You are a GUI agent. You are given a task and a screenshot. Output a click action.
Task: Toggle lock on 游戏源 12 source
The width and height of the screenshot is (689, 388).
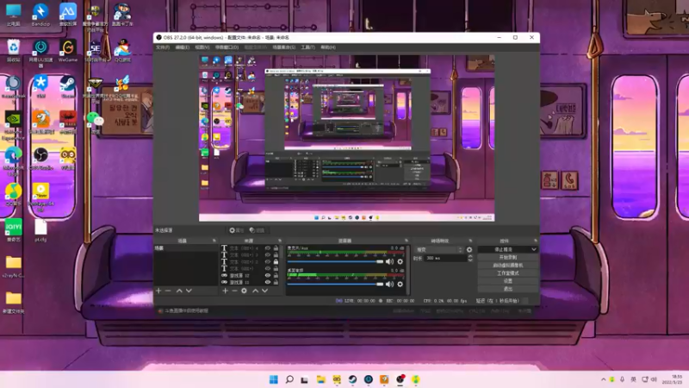coord(276,275)
